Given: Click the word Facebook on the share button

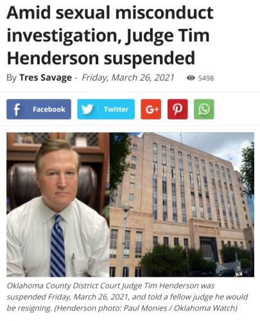Looking at the screenshot, I should click(49, 109).
